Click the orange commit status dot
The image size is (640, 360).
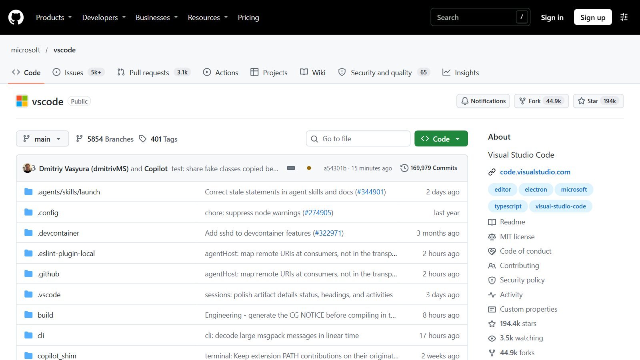pos(309,168)
